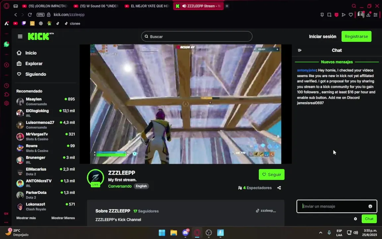Open recommended channel ElMacarius
Viewport: 382px width, 239px height.
(45, 172)
